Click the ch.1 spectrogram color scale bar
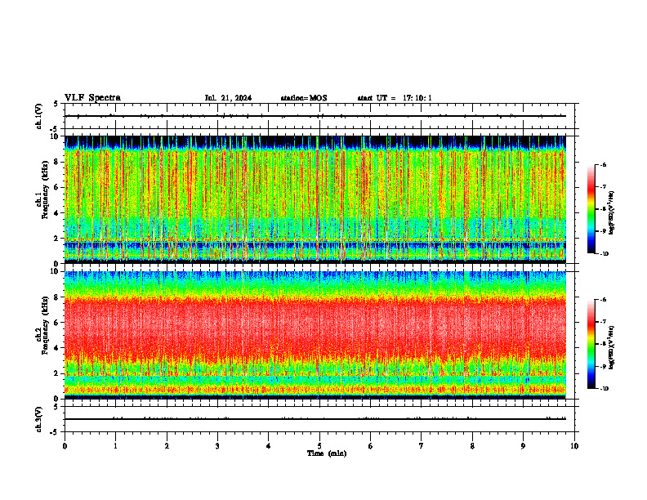This screenshot has width=647, height=500. pos(591,209)
